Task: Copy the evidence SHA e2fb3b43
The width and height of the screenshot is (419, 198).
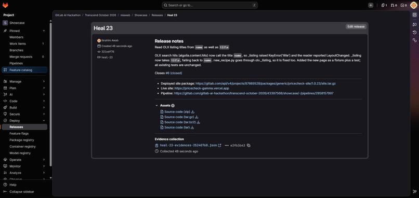Action: pyautogui.click(x=248, y=146)
